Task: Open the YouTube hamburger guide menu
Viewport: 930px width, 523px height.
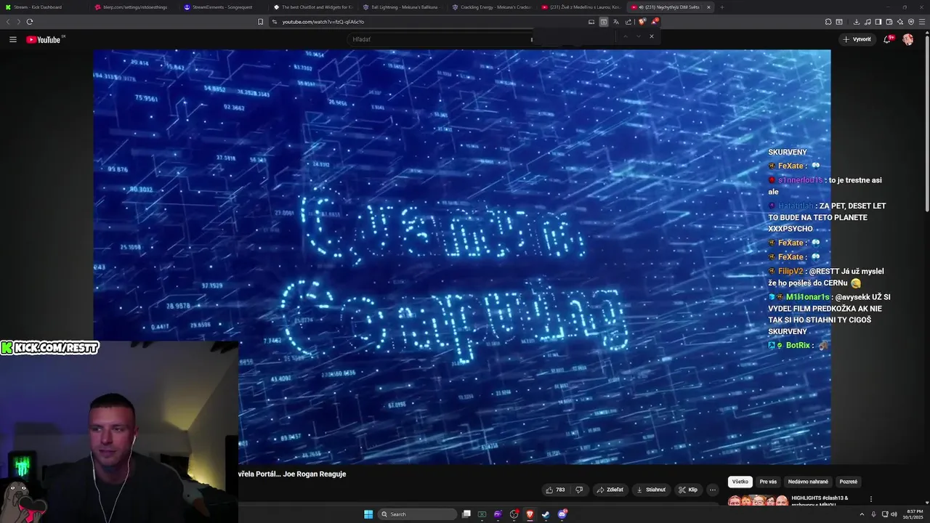Action: pyautogui.click(x=13, y=39)
